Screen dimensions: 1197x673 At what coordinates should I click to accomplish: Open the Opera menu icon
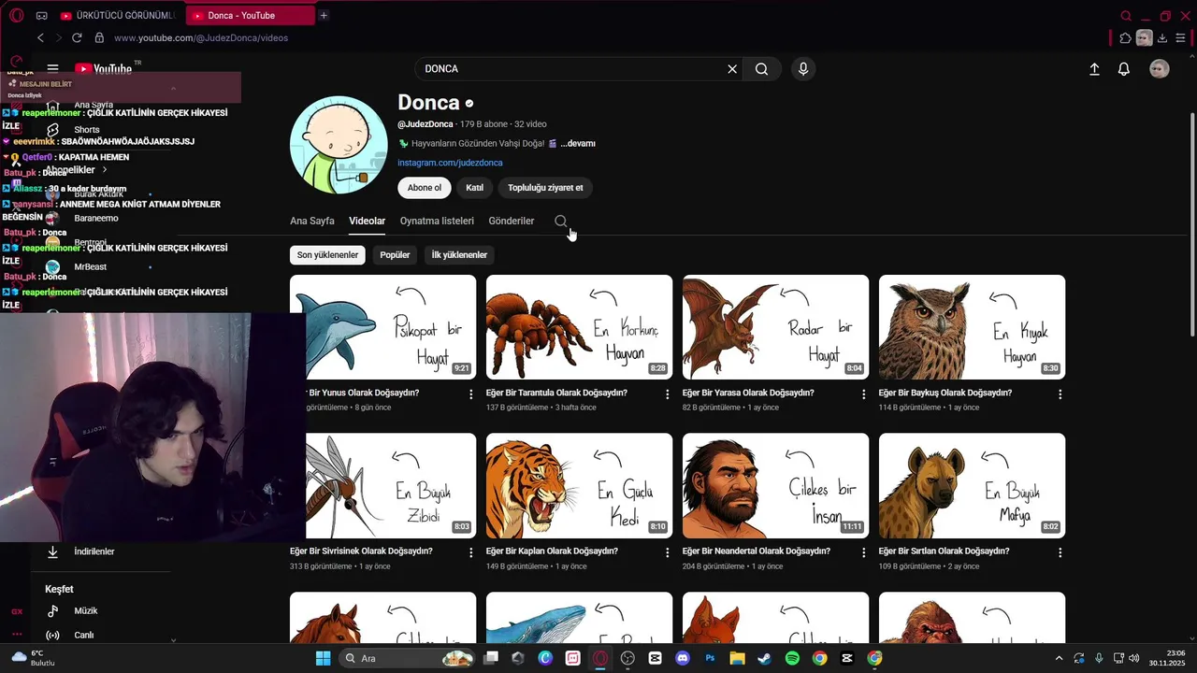pyautogui.click(x=16, y=15)
